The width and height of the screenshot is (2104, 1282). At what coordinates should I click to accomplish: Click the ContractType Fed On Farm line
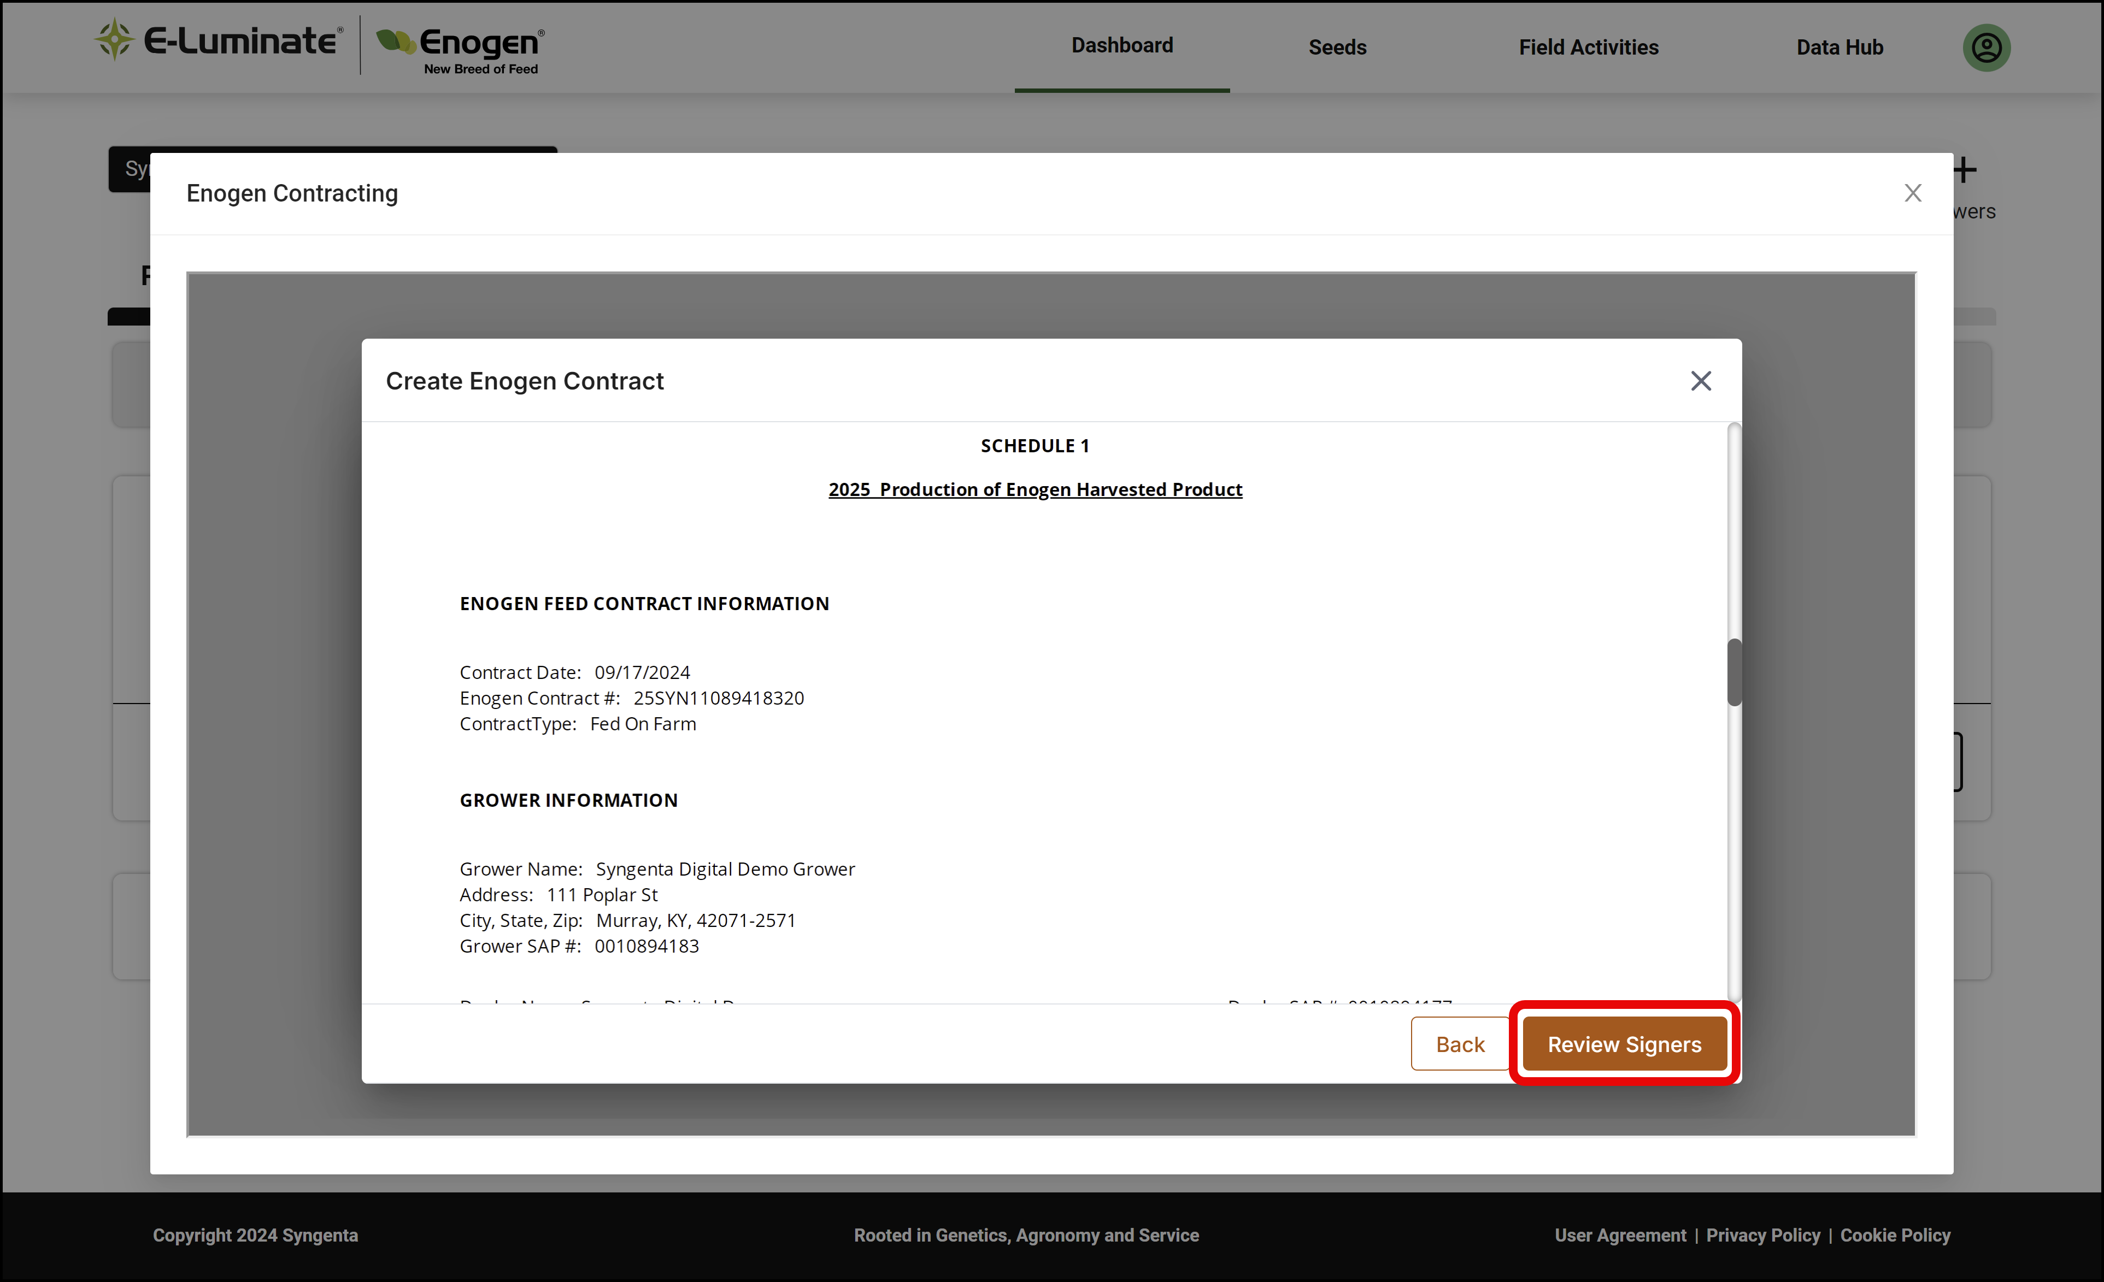pyautogui.click(x=578, y=724)
